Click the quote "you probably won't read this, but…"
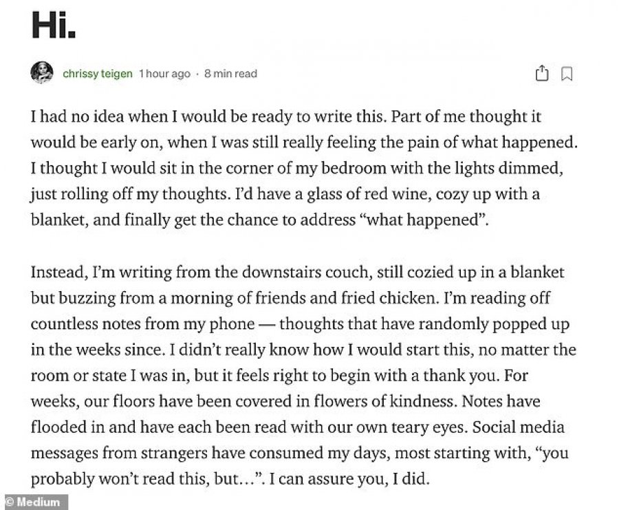This screenshot has width=619, height=510. click(x=300, y=466)
